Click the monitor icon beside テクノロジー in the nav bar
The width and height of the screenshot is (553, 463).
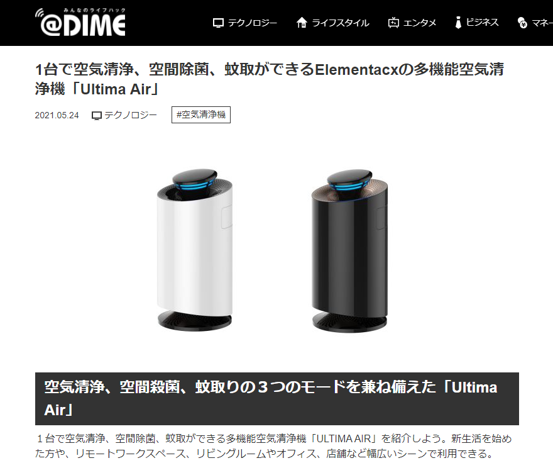pyautogui.click(x=218, y=23)
